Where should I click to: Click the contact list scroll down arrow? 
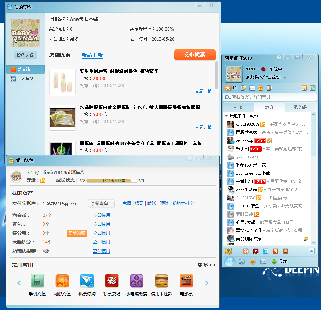314,243
